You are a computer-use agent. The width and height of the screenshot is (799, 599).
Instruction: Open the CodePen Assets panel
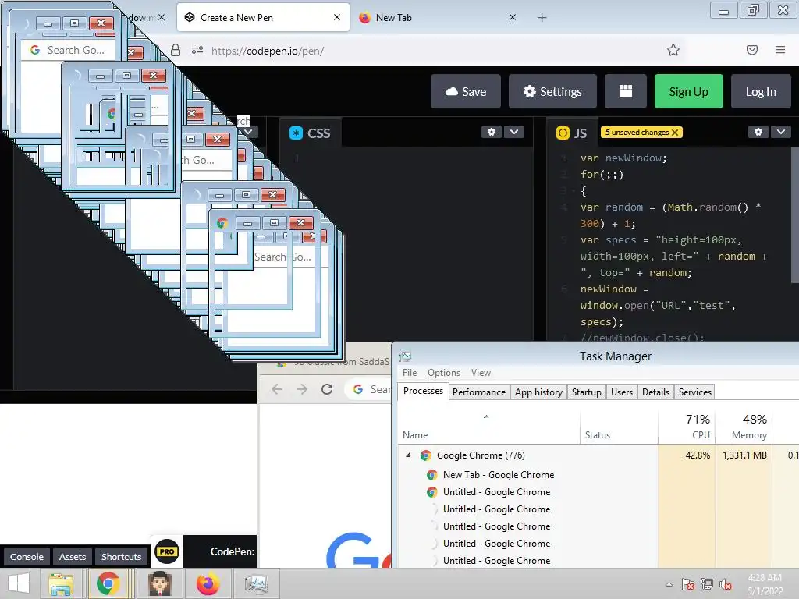[73, 557]
